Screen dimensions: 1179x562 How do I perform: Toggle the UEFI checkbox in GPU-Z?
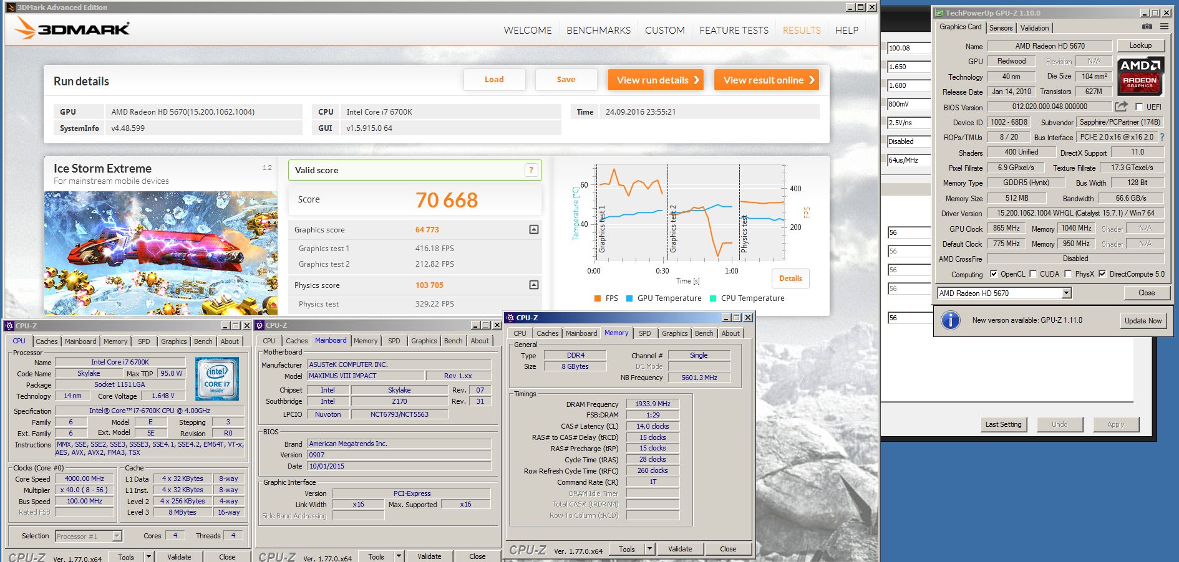point(1139,107)
